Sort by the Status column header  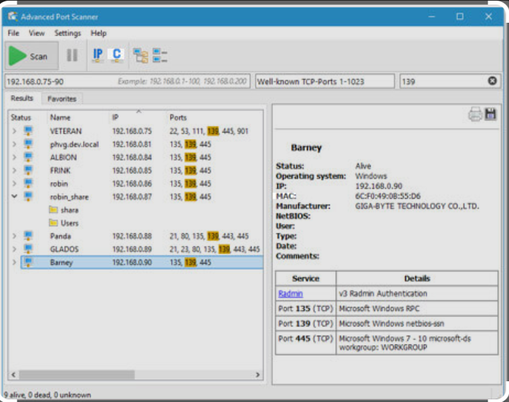tap(21, 118)
